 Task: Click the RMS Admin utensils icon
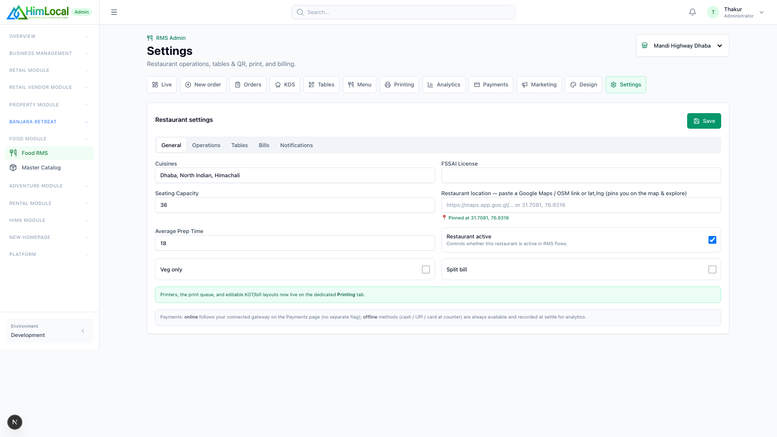tap(150, 38)
